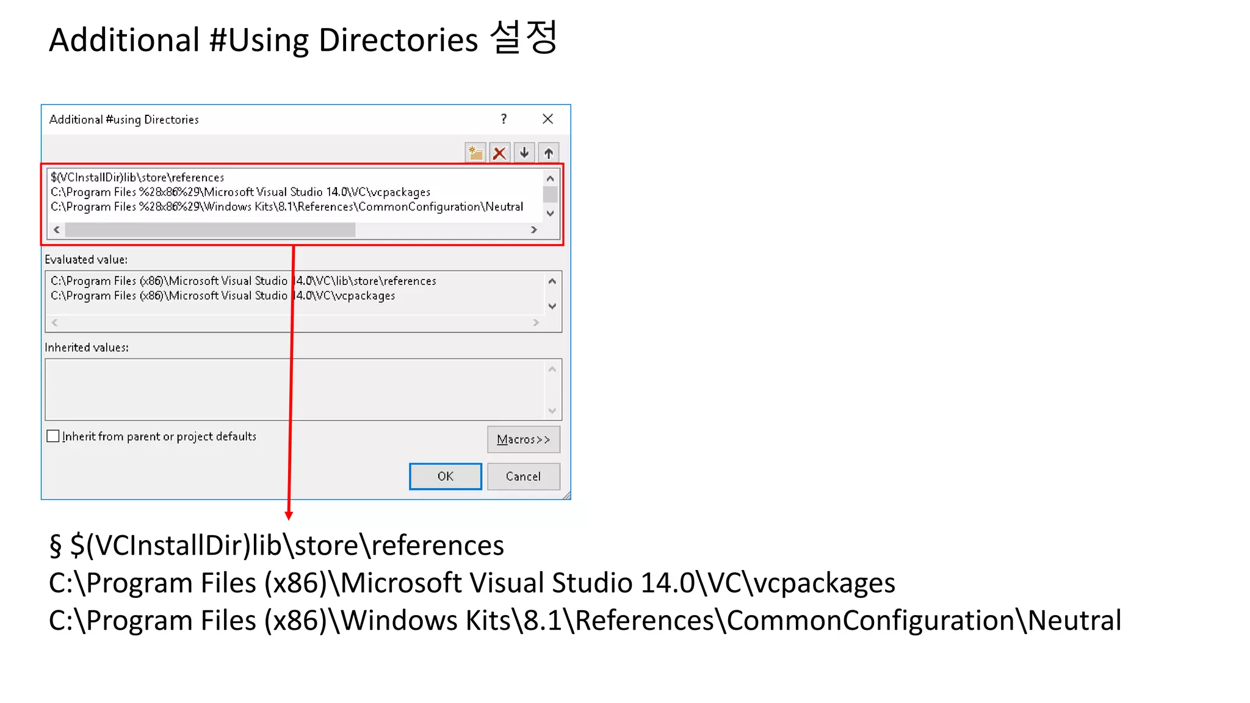Select the $(VCInstallDir)lib\store\references line
Viewport: 1250px width, 703px height.
(x=137, y=178)
